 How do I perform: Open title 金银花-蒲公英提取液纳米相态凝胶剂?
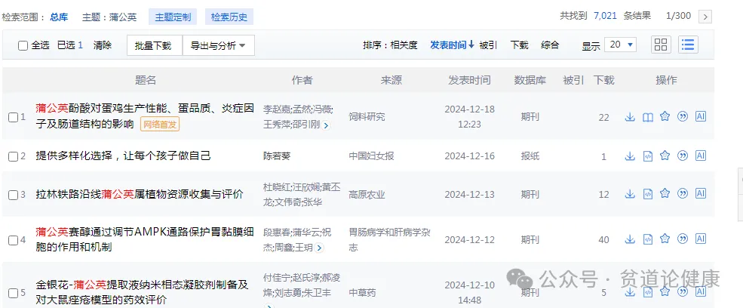pos(142,292)
